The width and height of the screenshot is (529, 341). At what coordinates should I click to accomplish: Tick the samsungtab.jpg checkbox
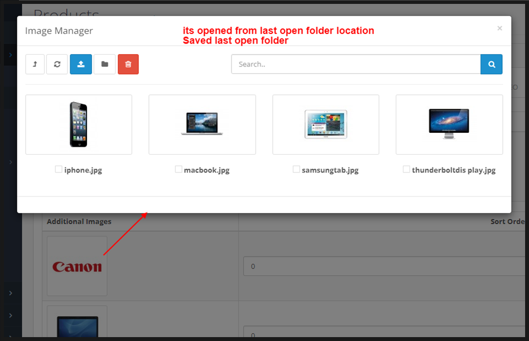point(296,169)
